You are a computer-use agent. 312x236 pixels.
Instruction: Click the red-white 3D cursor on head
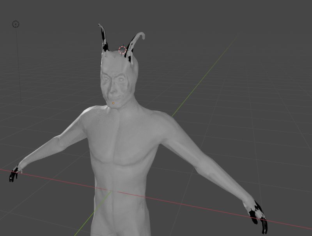(122, 50)
